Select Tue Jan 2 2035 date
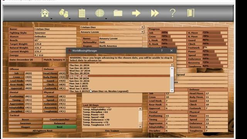The width and height of the screenshot is (247, 139). tap(119, 86)
